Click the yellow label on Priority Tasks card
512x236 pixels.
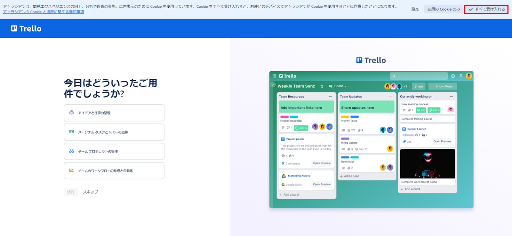pos(345,117)
